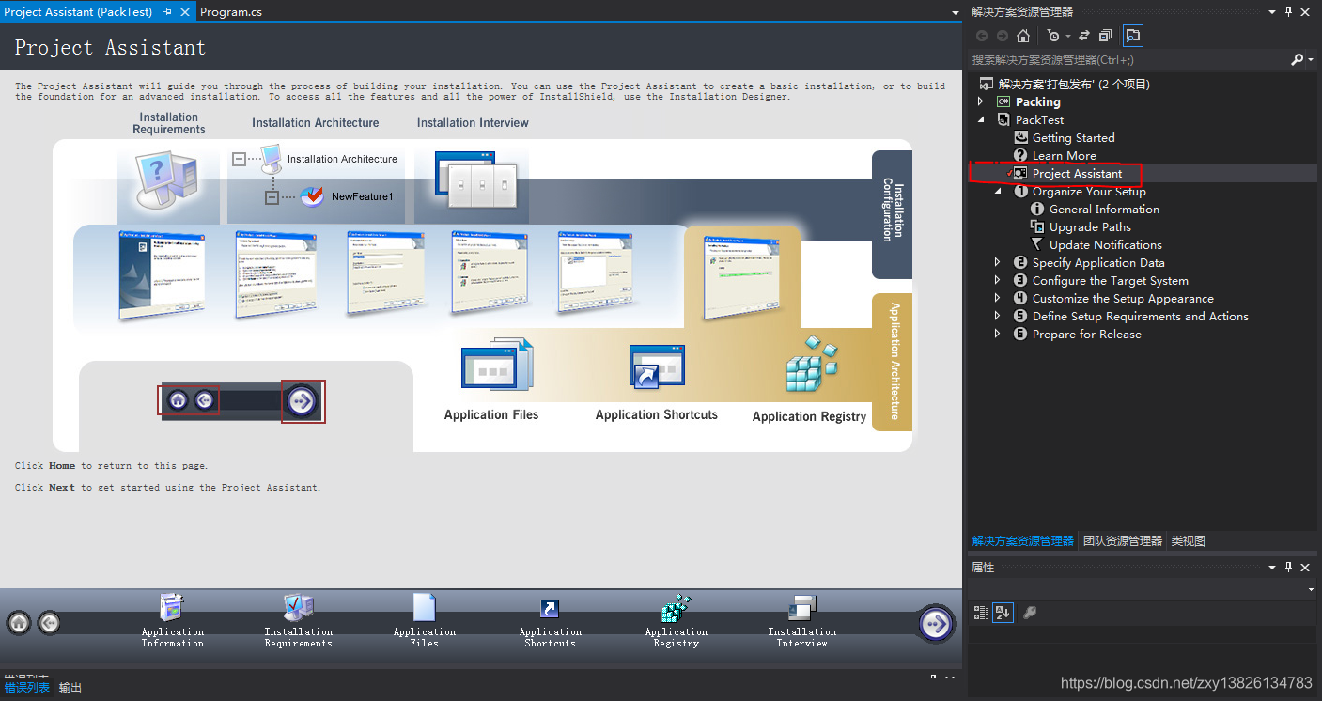This screenshot has height=701, width=1322.
Task: Click the Home button in bottom navigation bar
Action: coord(20,622)
